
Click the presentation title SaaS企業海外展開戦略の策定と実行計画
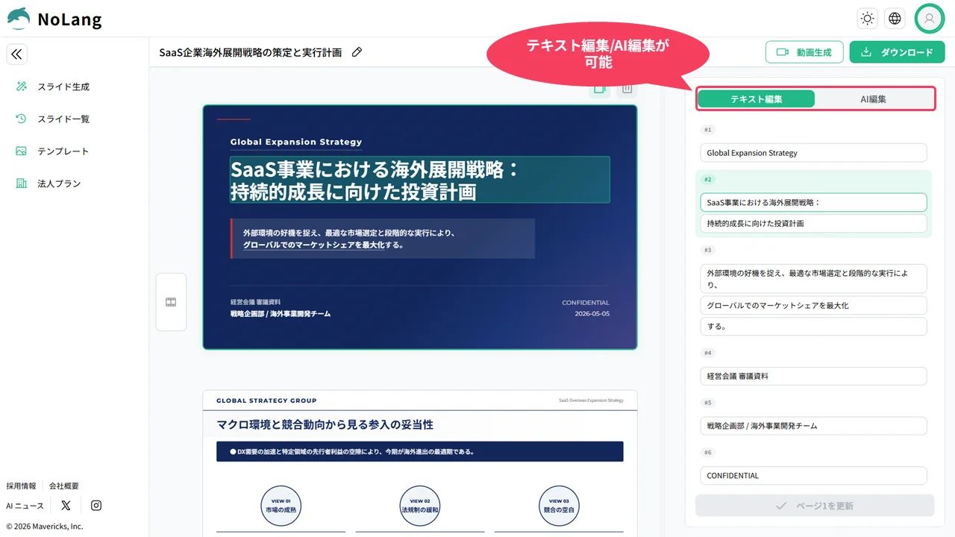pos(250,52)
